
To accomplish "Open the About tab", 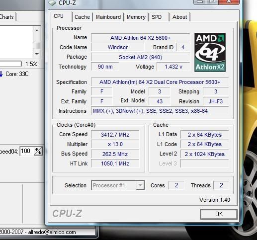I will click(x=179, y=17).
